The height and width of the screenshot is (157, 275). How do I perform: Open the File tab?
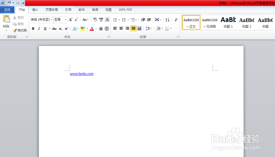click(x=7, y=10)
